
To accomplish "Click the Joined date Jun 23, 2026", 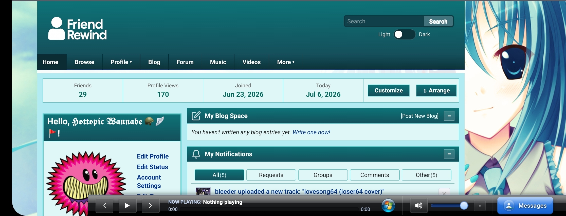I will [243, 94].
